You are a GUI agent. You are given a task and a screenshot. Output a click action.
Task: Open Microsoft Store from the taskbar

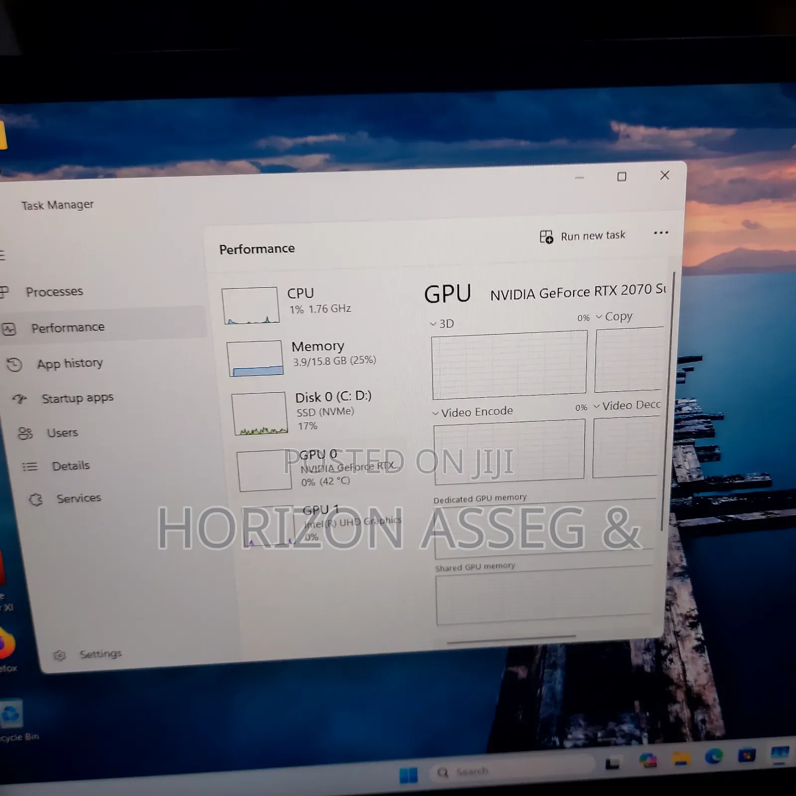[x=747, y=756]
